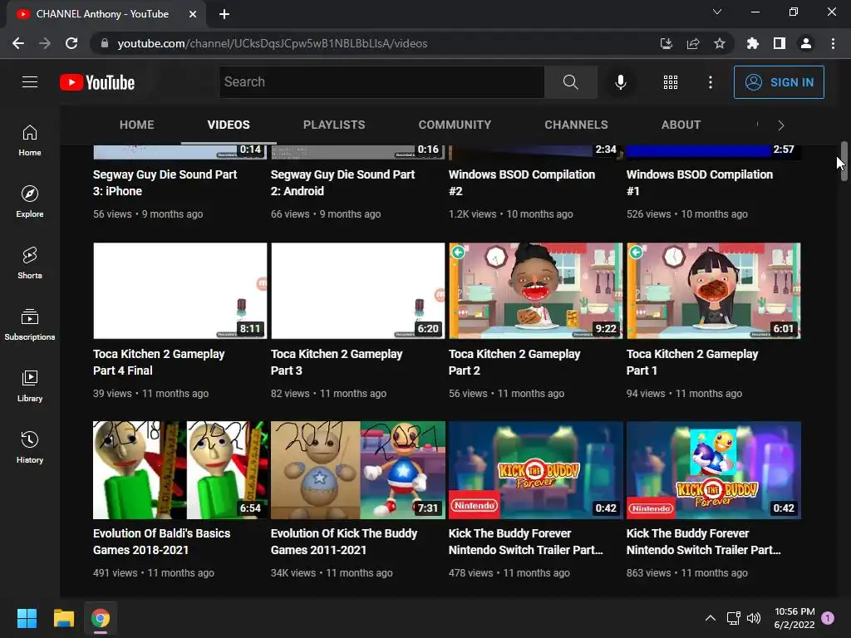Bookmark this page with star icon
The width and height of the screenshot is (851, 638).
point(719,43)
